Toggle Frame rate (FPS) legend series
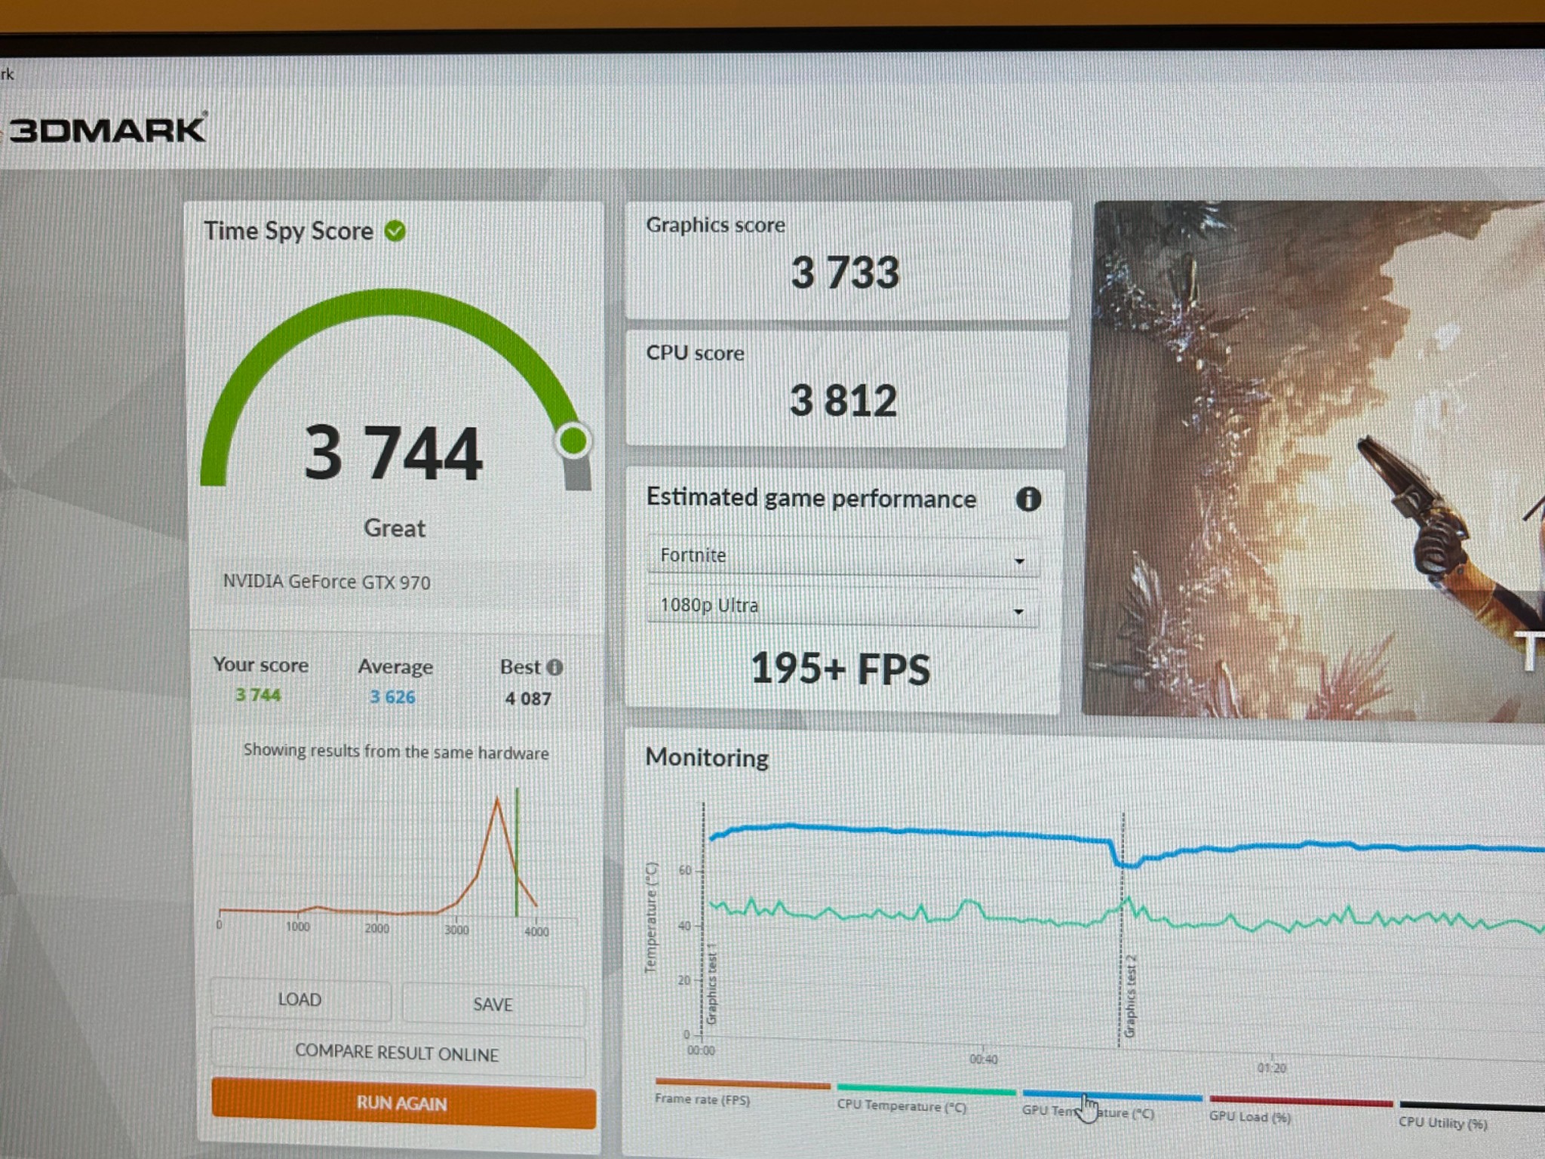Screen dimensions: 1545x1159 702,1099
